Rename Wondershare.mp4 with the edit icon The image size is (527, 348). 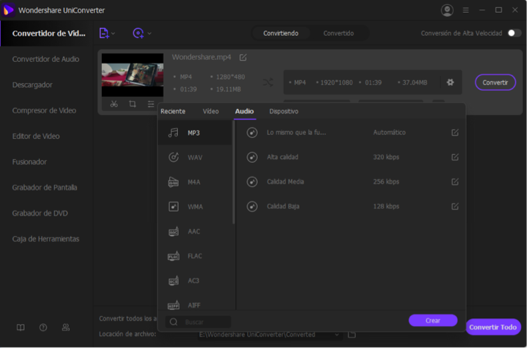[x=243, y=57]
